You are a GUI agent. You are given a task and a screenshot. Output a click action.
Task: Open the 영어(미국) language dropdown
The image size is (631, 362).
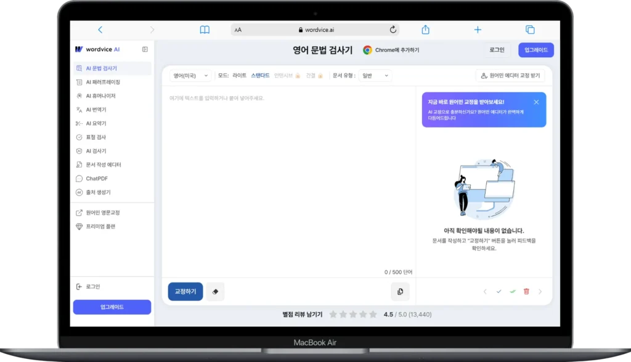pos(190,76)
